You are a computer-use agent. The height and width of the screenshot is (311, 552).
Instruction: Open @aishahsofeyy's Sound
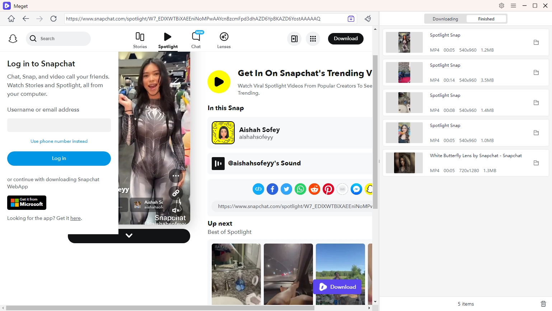(x=290, y=164)
